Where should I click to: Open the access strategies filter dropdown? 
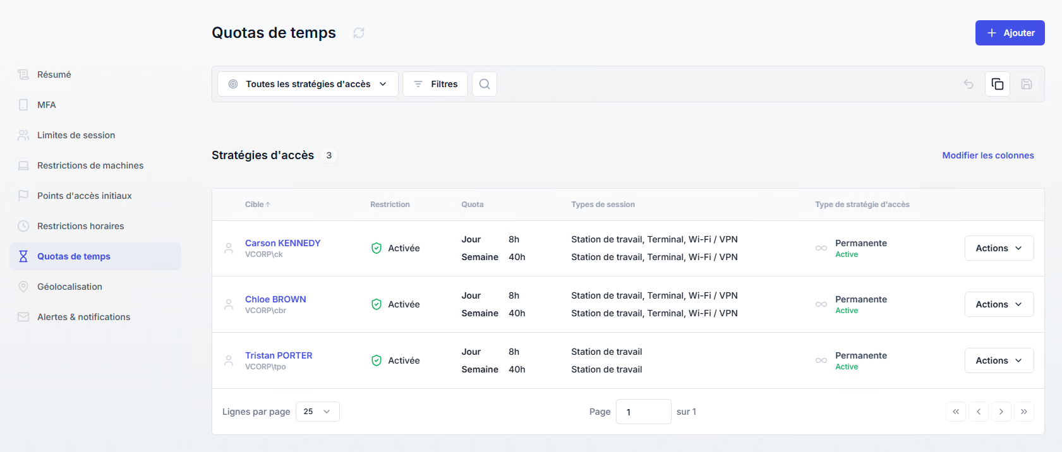(308, 84)
